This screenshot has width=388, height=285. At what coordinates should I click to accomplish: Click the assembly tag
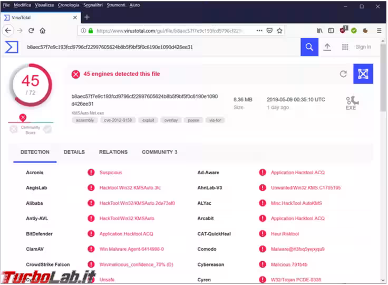point(85,120)
